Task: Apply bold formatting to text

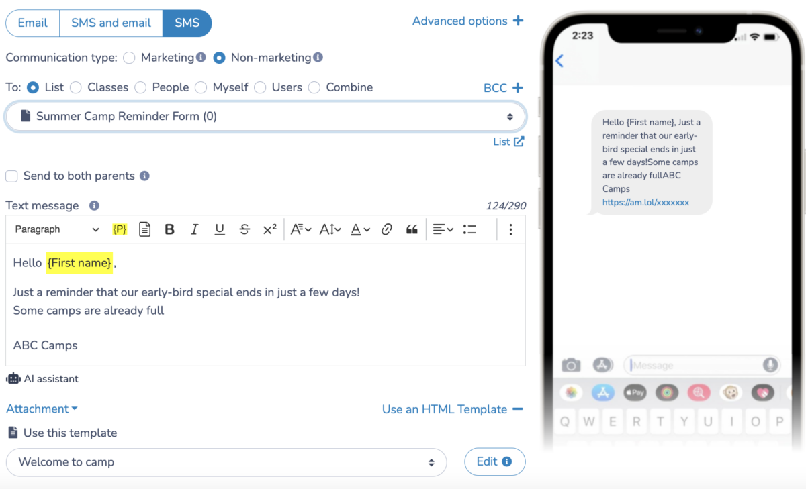Action: [169, 229]
